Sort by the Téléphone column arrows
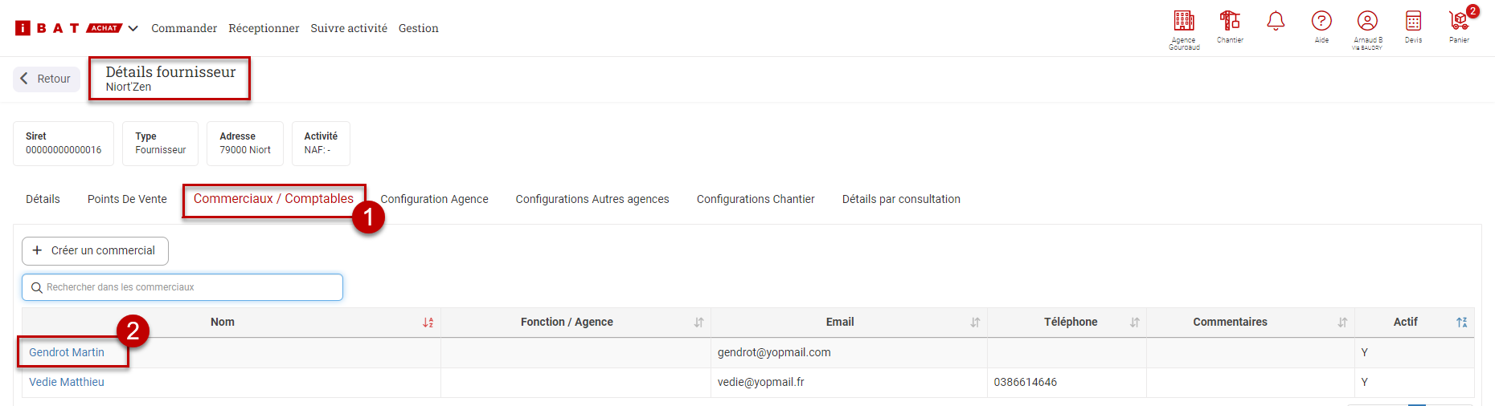The image size is (1495, 406). 1134,323
